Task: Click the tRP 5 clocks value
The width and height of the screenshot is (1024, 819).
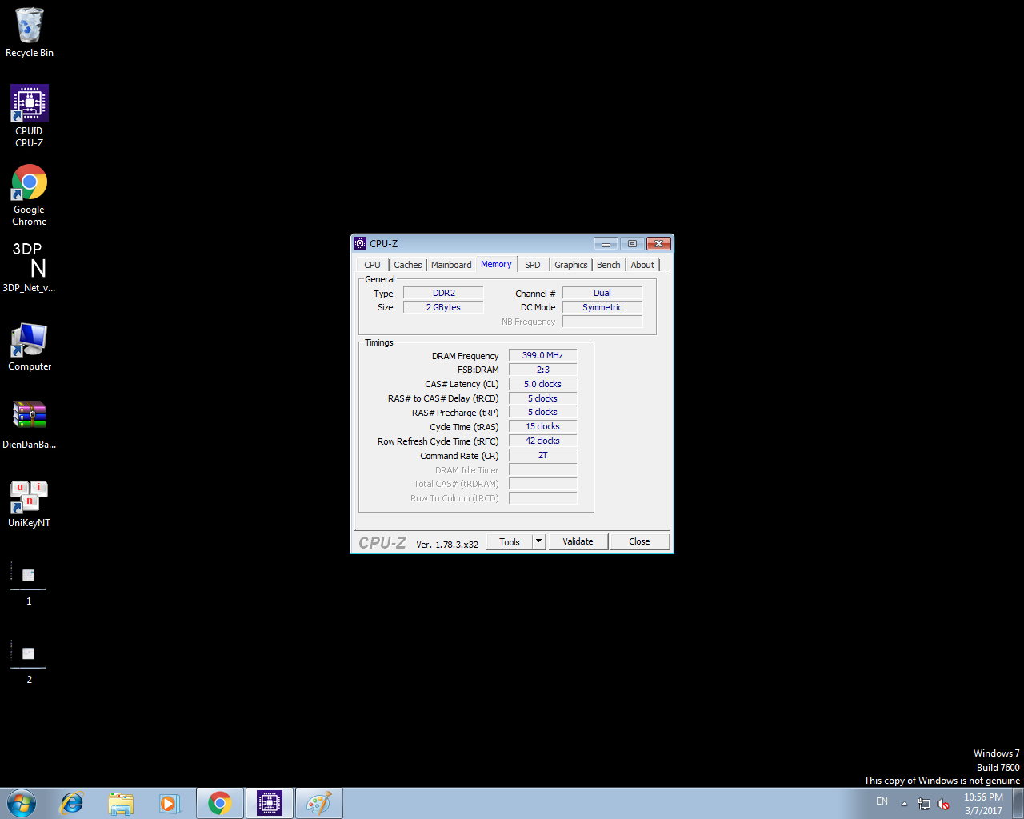Action: click(x=542, y=412)
